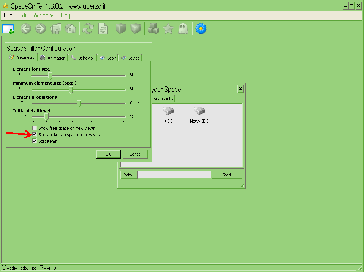This screenshot has height=272, width=364.
Task: Click into the Path input field
Action: 174,175
